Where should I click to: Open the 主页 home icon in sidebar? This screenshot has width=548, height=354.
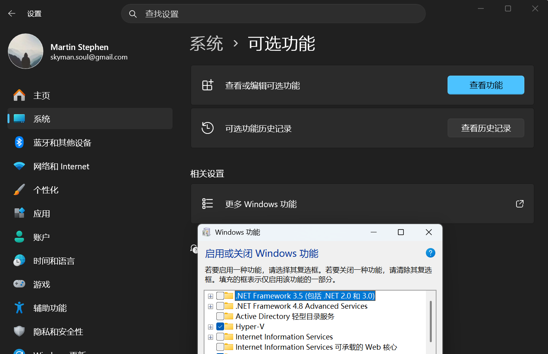coord(19,95)
